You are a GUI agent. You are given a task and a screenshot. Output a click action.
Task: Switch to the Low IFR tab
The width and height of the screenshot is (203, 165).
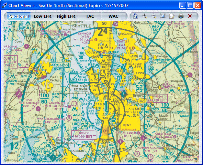(43, 16)
